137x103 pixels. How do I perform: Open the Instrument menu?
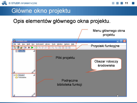coord(40,44)
